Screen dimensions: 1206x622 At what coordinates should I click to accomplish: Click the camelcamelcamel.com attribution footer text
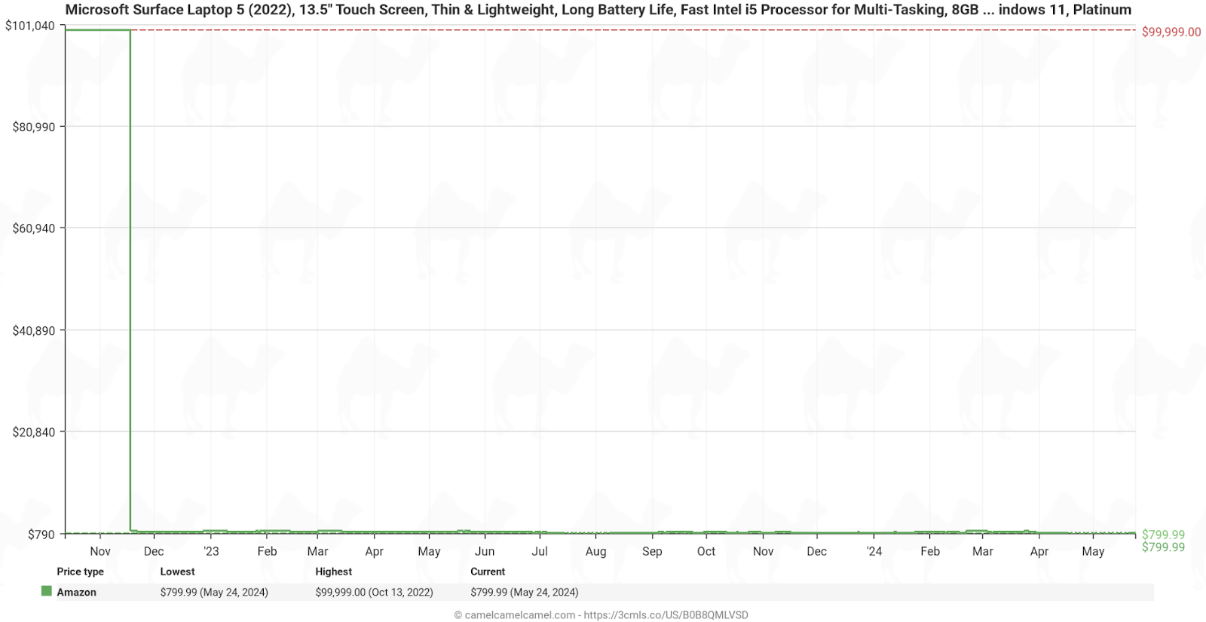(x=601, y=614)
